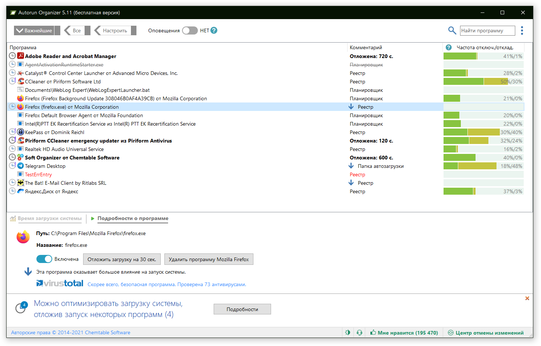Viewport: 541px width, 346px height.
Task: Click Мне нравится (195 470)
Action: click(404, 333)
